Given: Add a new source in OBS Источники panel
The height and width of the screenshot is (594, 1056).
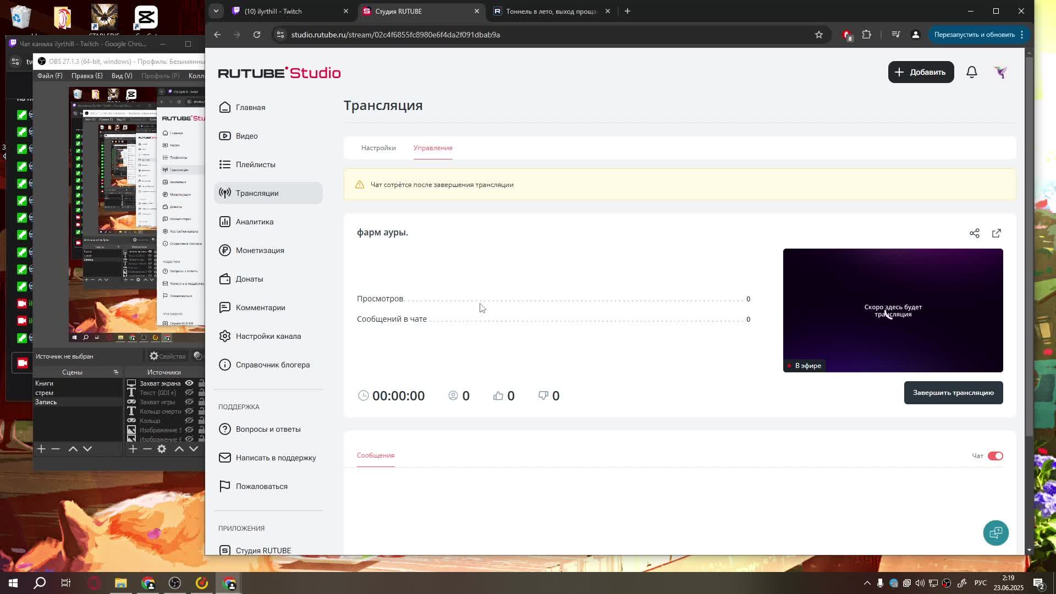Looking at the screenshot, I should coord(133,449).
